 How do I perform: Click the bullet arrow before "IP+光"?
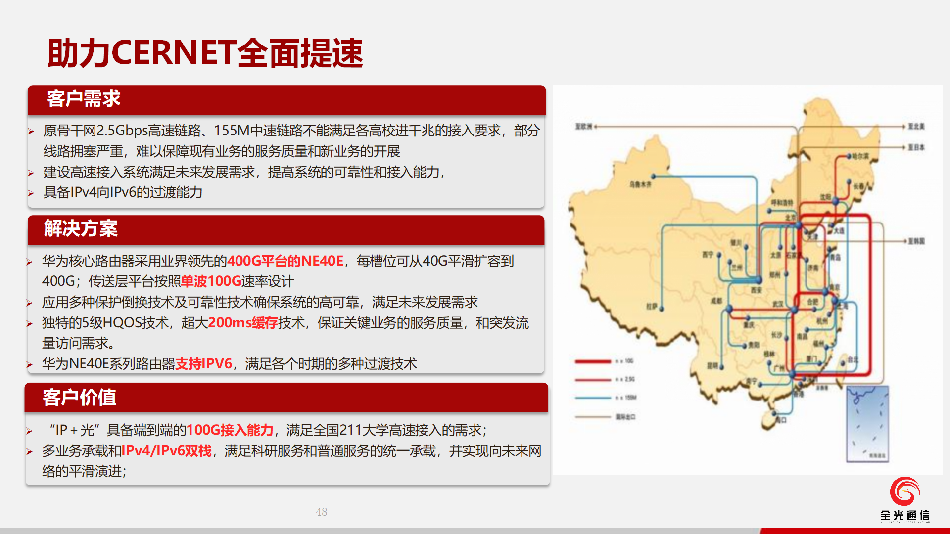coord(30,431)
